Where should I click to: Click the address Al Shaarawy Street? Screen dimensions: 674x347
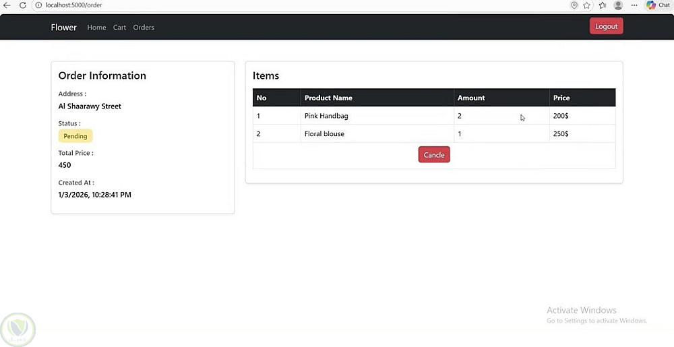[x=90, y=106]
